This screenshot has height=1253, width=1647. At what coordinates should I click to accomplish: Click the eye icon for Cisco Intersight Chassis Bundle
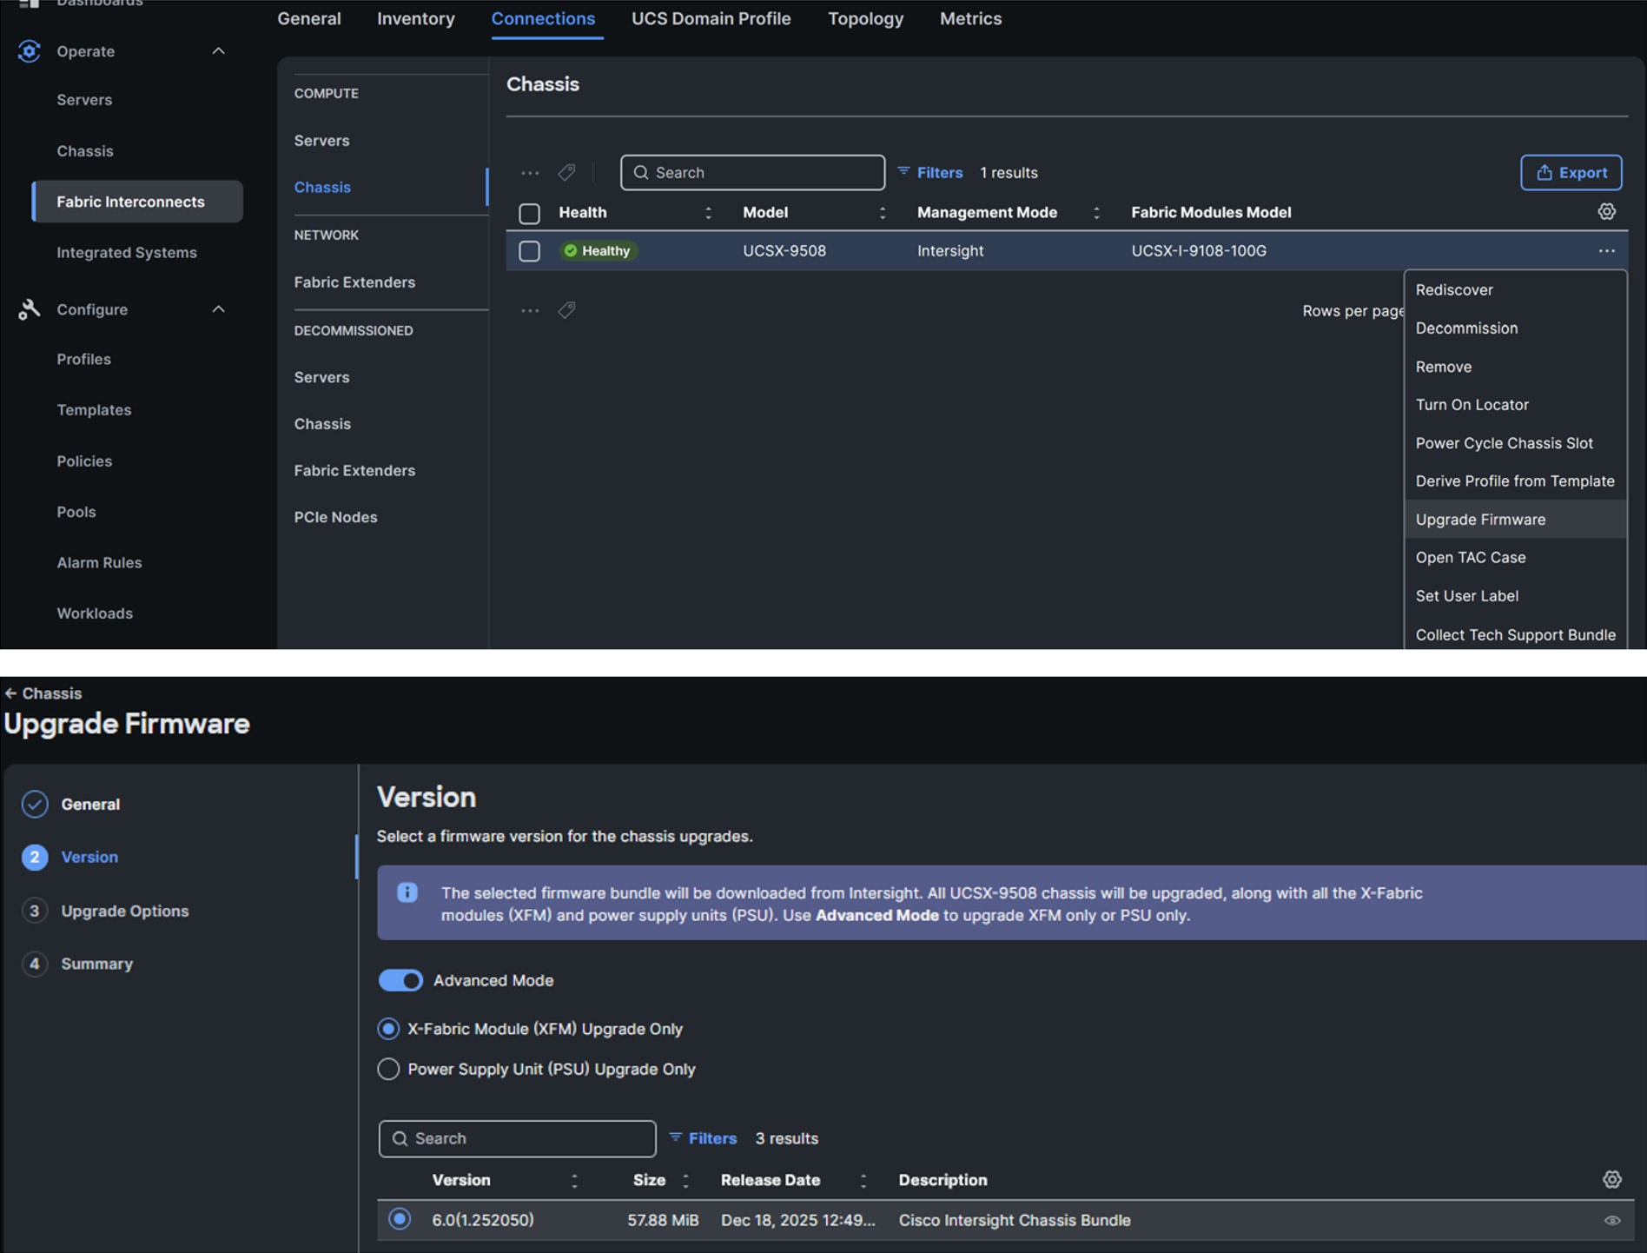click(1611, 1220)
